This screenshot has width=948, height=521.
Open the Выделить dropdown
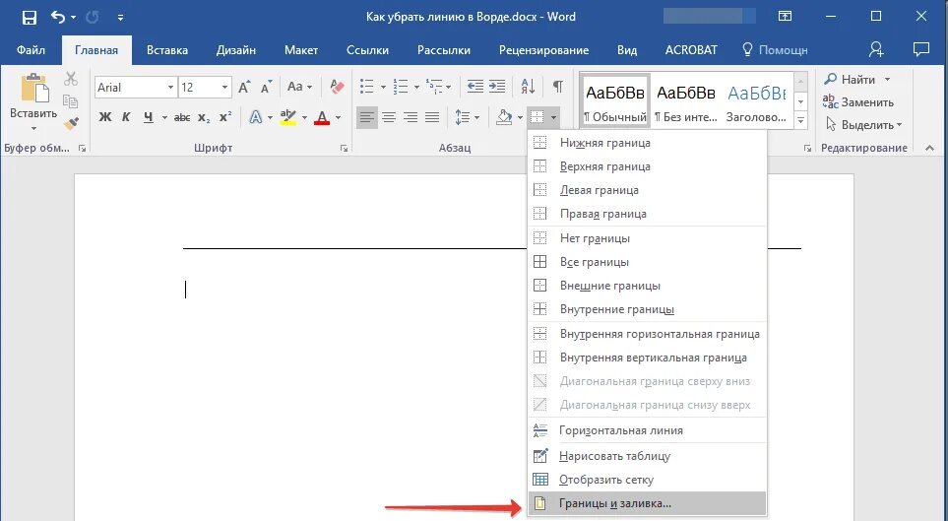[x=863, y=125]
